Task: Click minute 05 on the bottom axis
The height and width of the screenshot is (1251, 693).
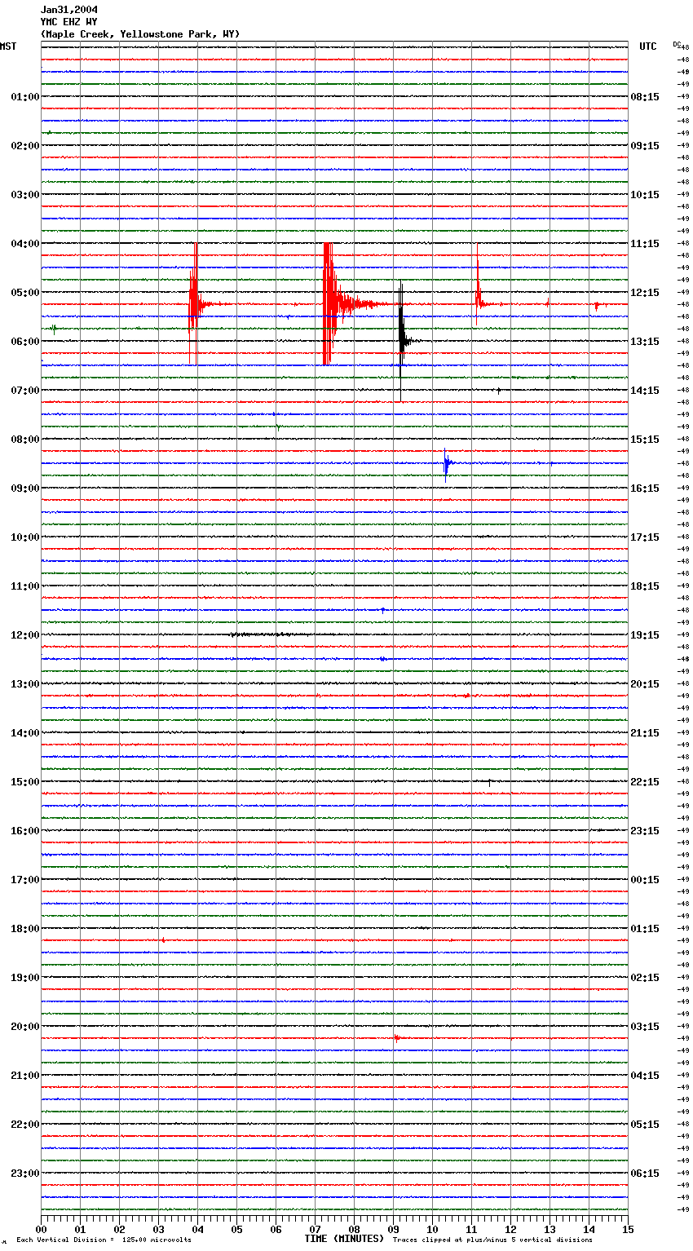Action: point(236,1229)
